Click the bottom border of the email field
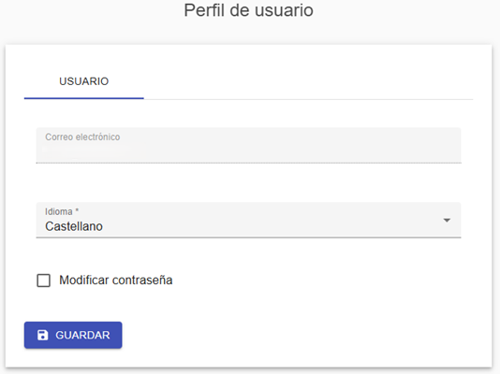This screenshot has width=501, height=374. coord(248,163)
